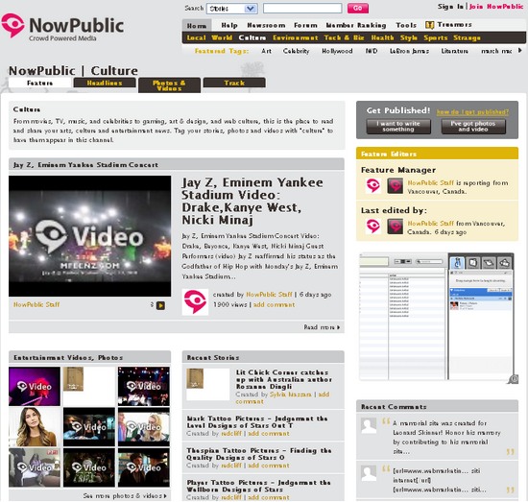Select the World channel
The image size is (528, 502).
[x=222, y=37]
